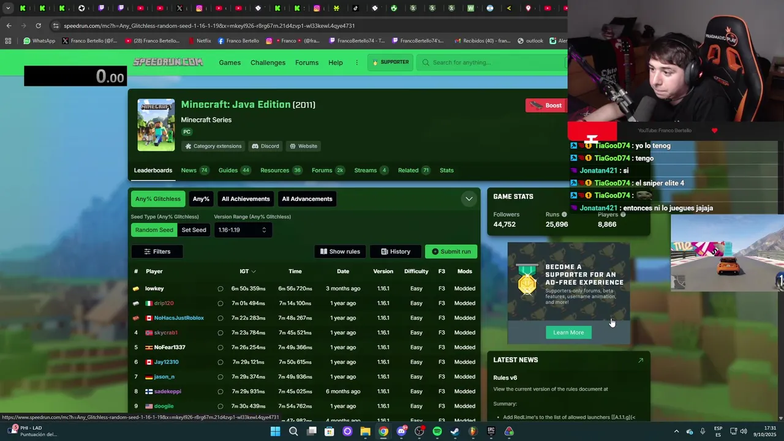The width and height of the screenshot is (784, 441).
Task: Switch to the Guides tab
Action: 235,170
